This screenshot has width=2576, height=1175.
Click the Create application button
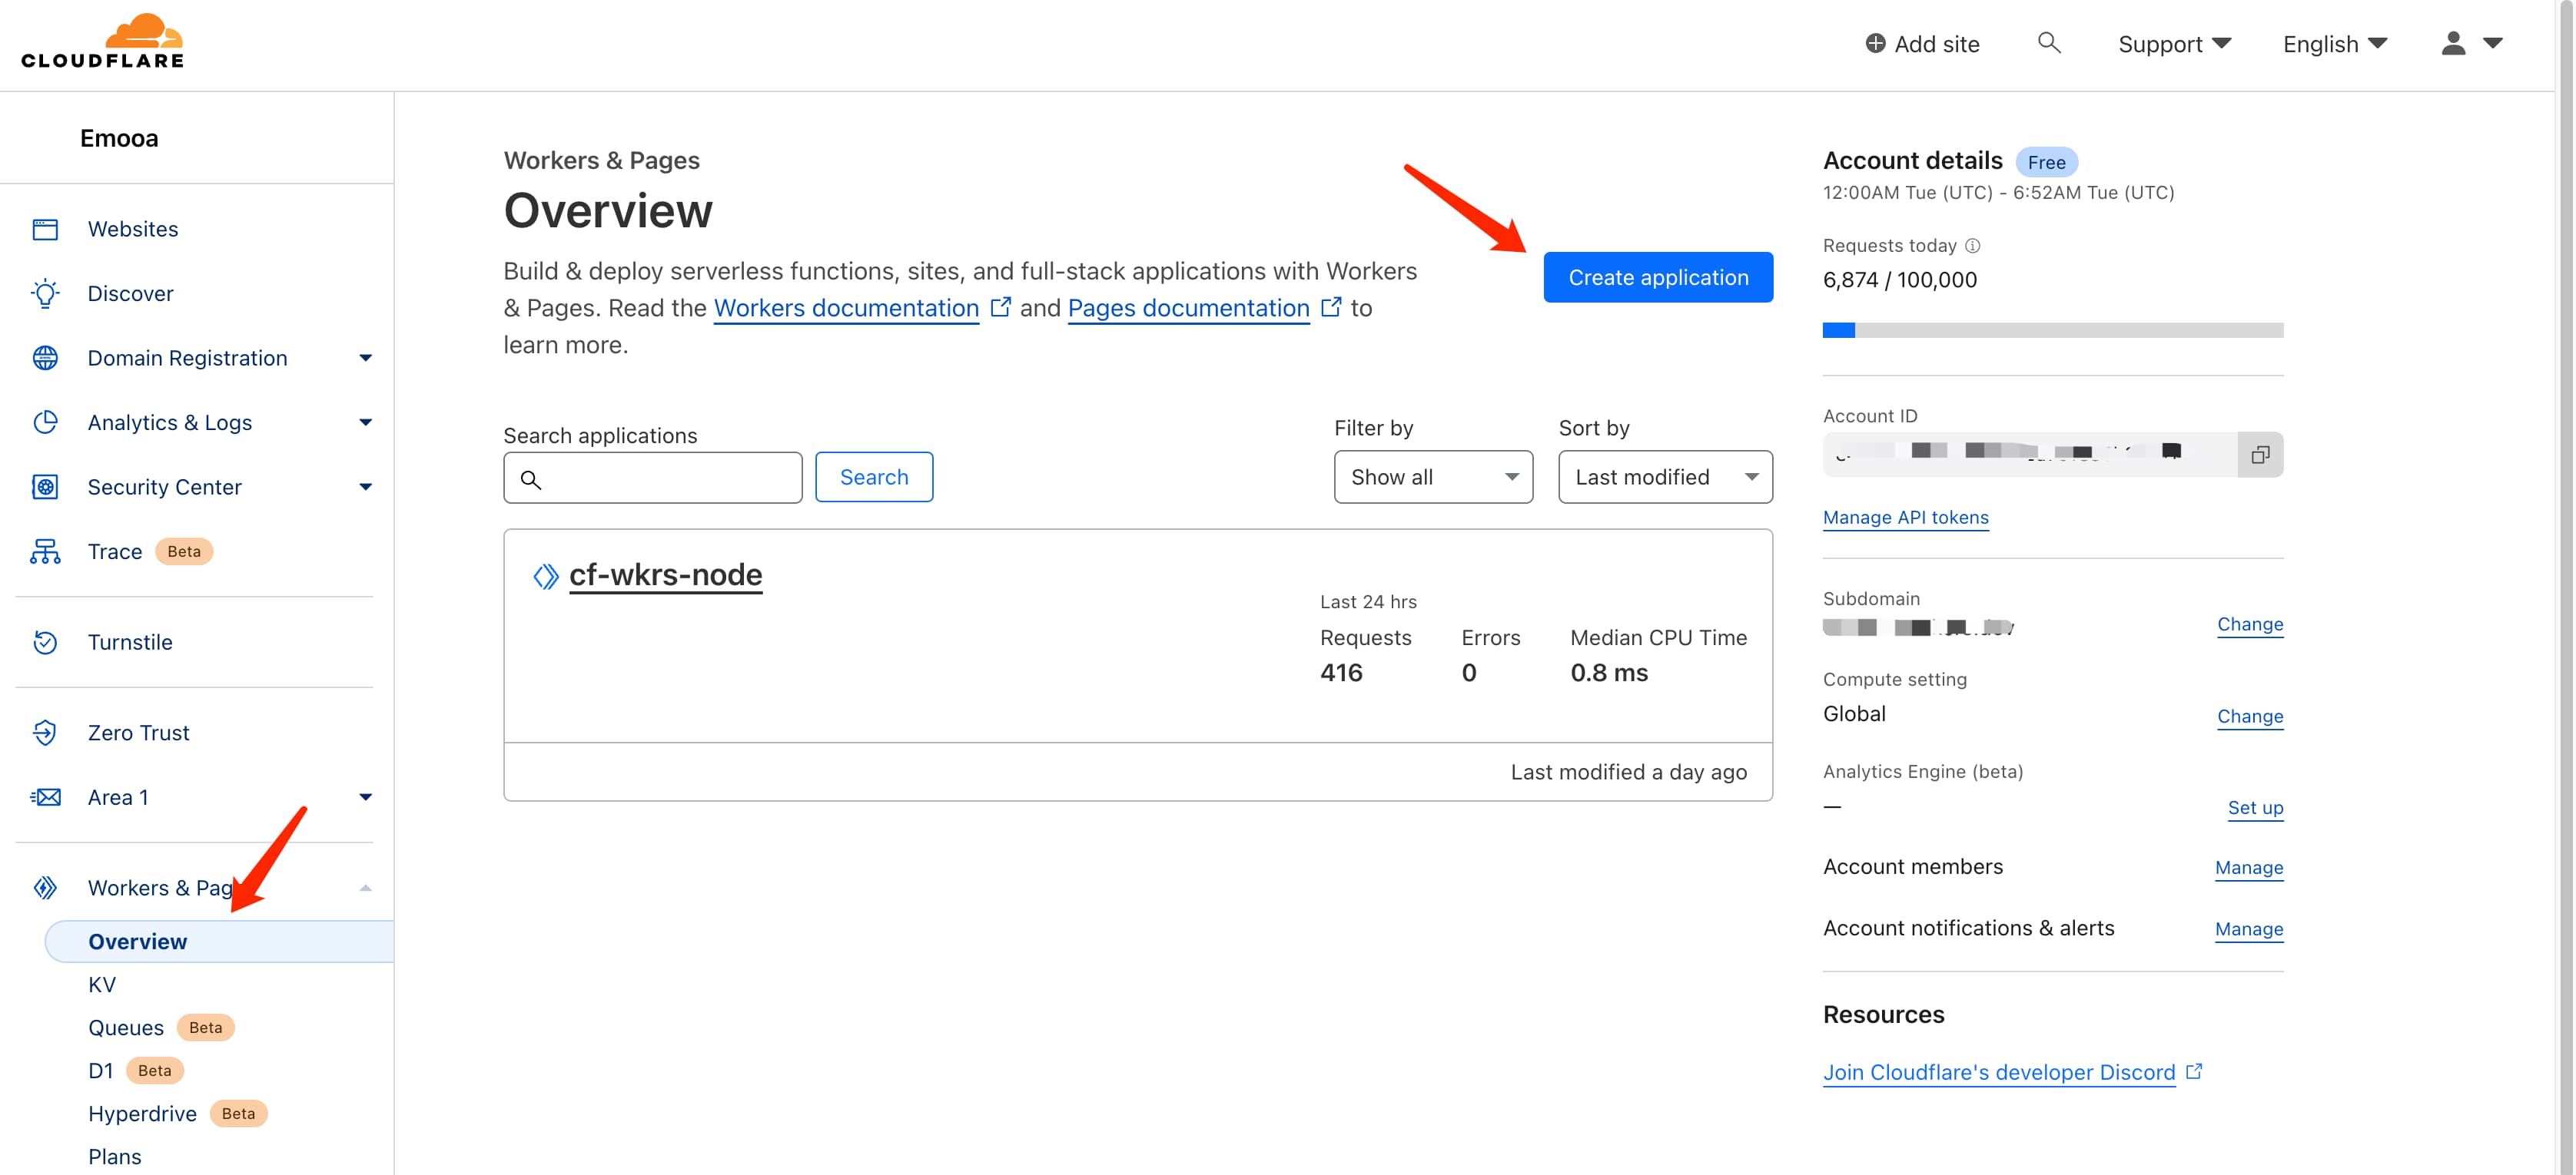point(1657,278)
